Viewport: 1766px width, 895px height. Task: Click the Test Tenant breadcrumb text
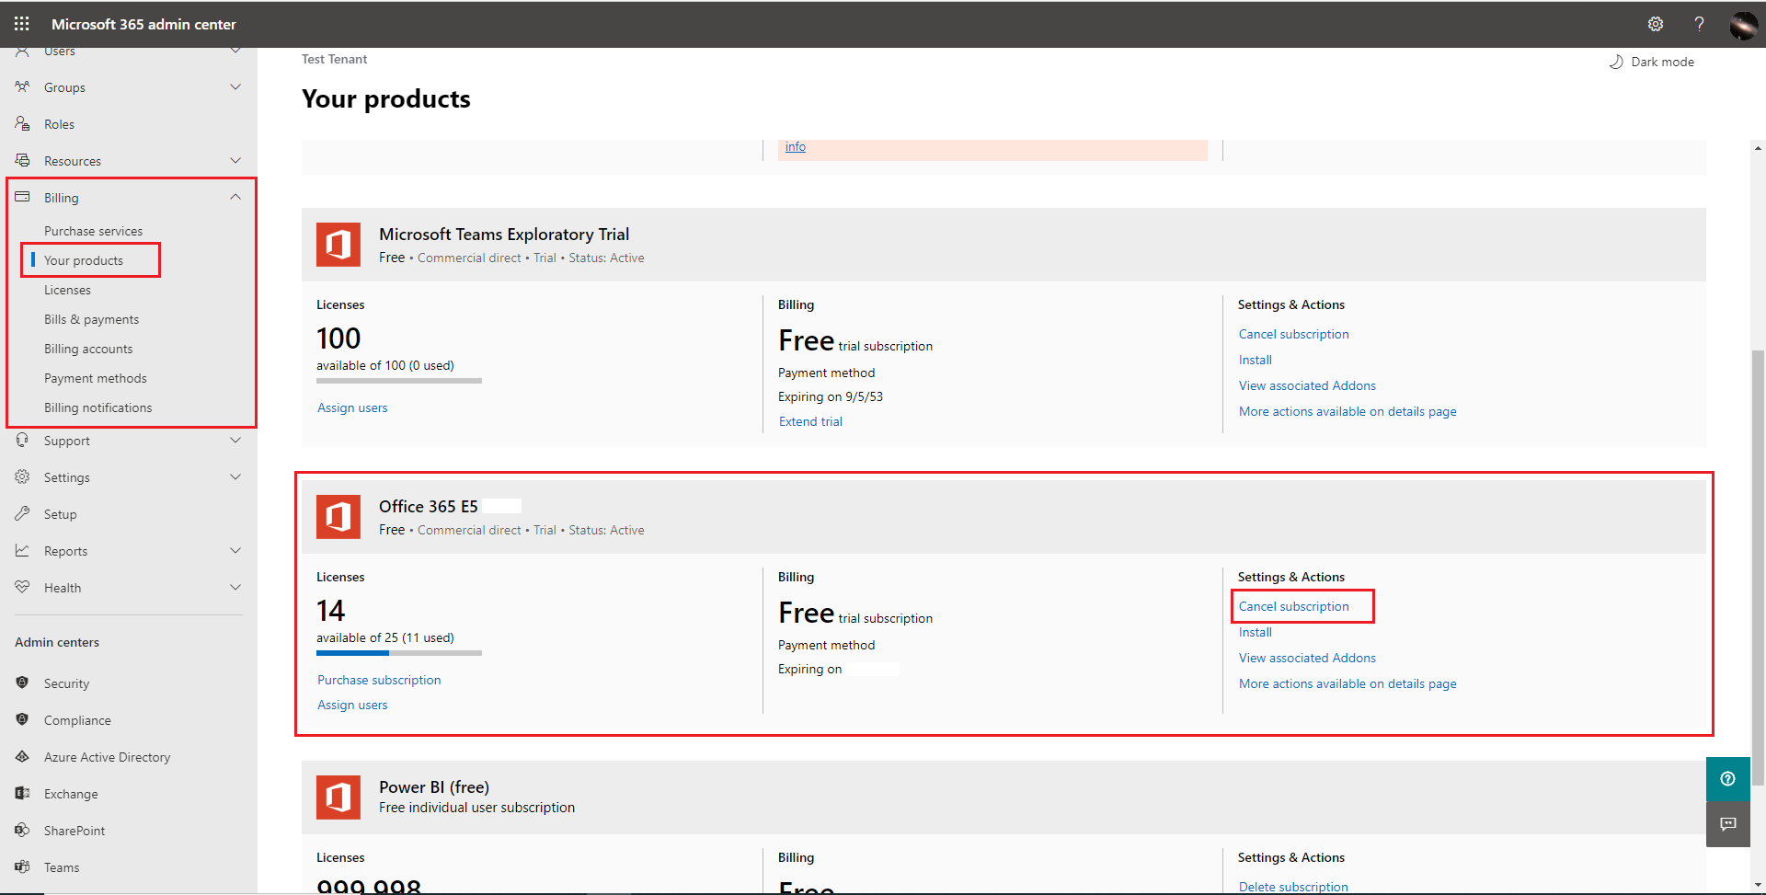coord(334,59)
